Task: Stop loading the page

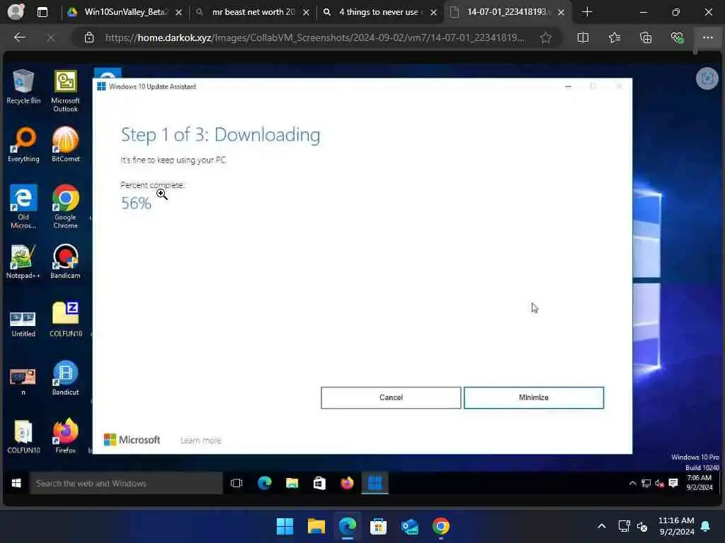Action: click(x=51, y=37)
